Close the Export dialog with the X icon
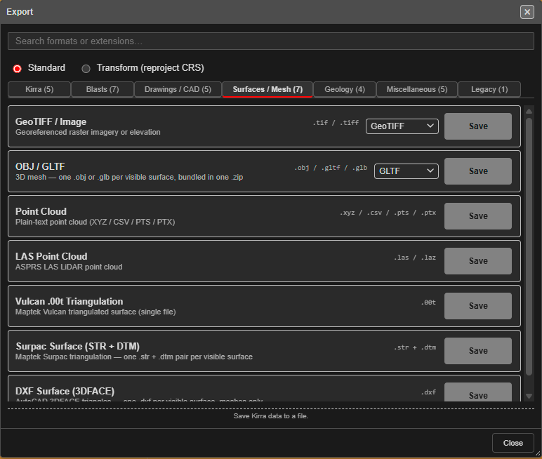The width and height of the screenshot is (542, 459). click(x=527, y=12)
